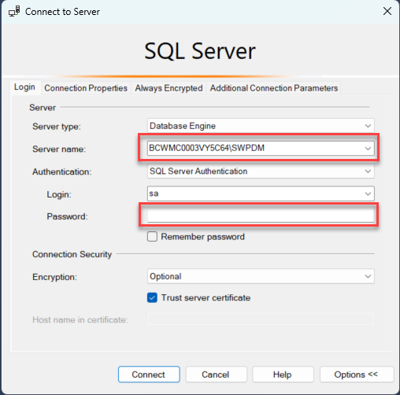Viewport: 400px width, 395px height.
Task: Close the Connect to Server dialog
Action: [x=387, y=11]
